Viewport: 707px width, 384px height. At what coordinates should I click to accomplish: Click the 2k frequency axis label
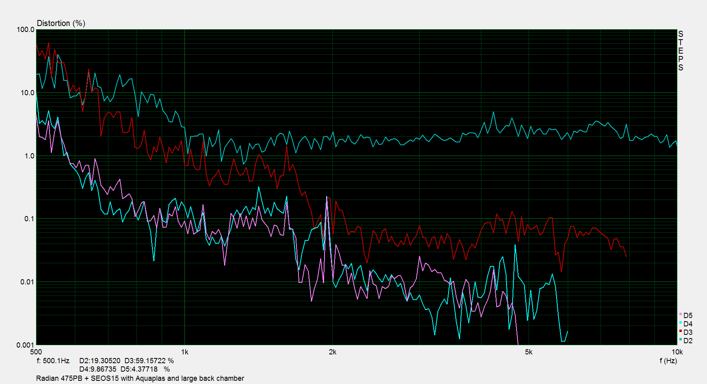pos(332,352)
